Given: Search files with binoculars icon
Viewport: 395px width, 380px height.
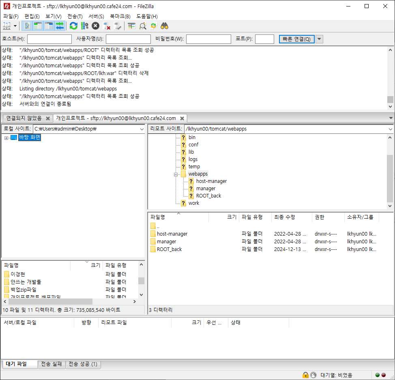Looking at the screenshot, I should 165,26.
